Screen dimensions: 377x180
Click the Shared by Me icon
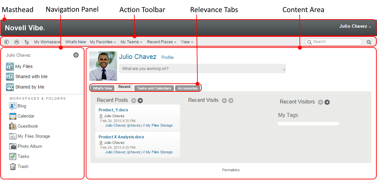(x=10, y=87)
